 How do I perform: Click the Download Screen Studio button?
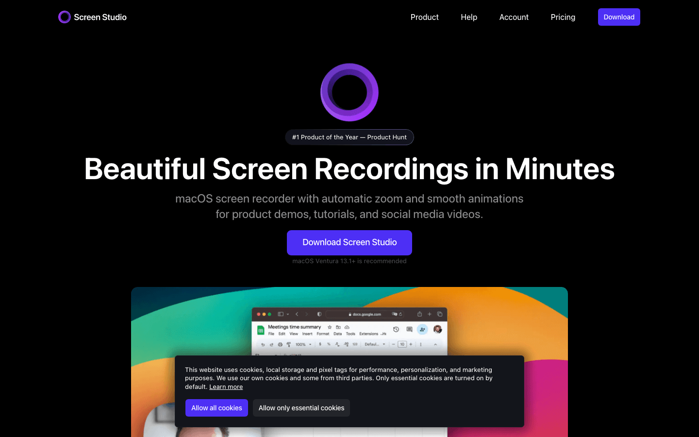(349, 242)
